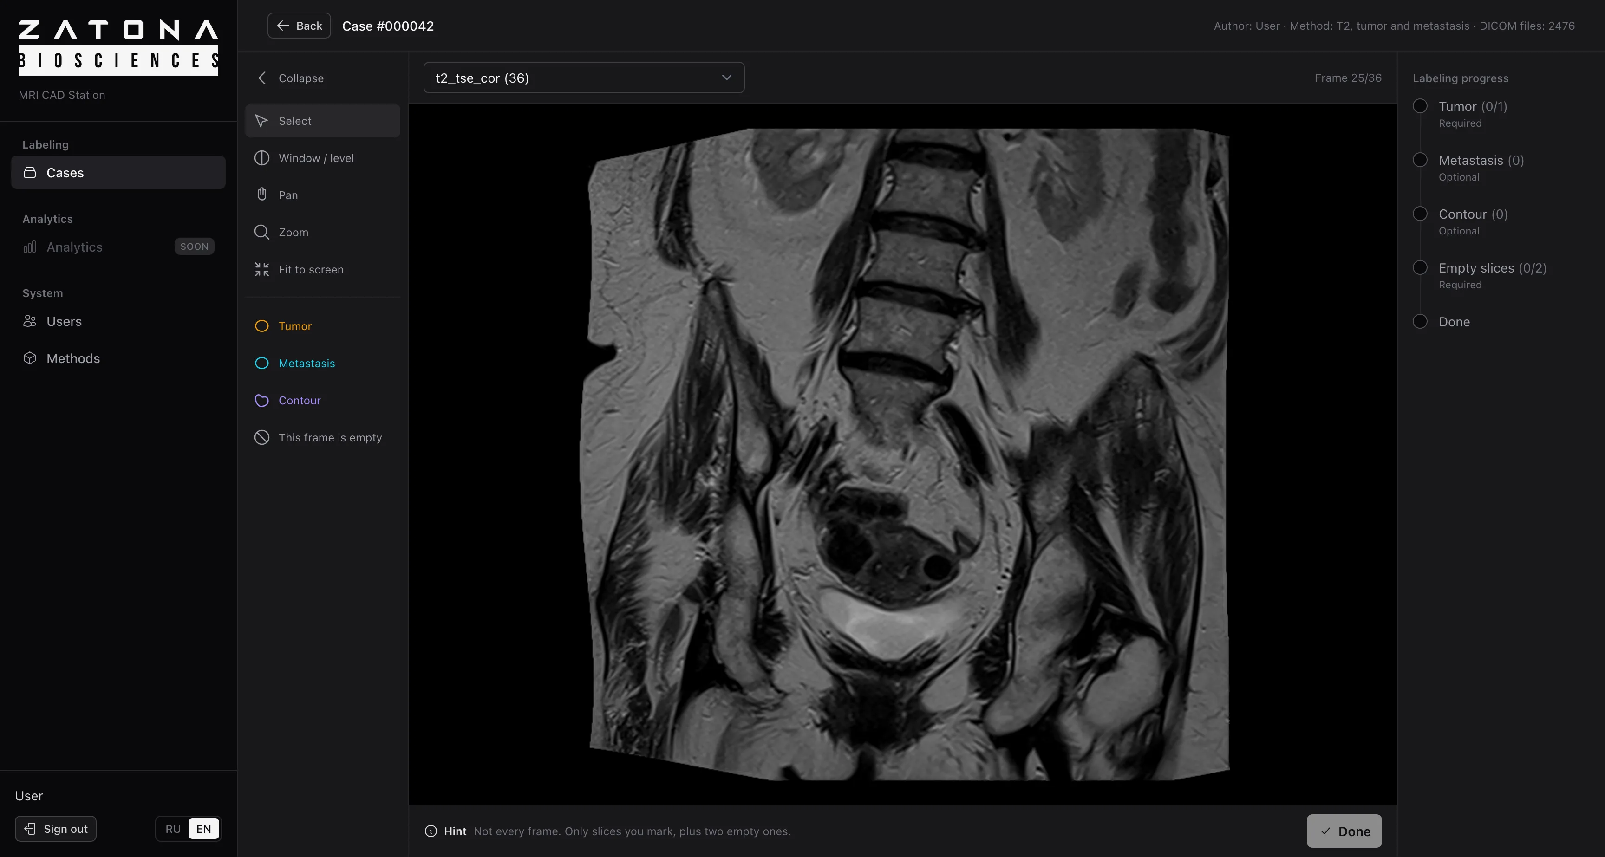Viewport: 1605px width, 857px height.
Task: Switch language to RU
Action: (x=173, y=829)
